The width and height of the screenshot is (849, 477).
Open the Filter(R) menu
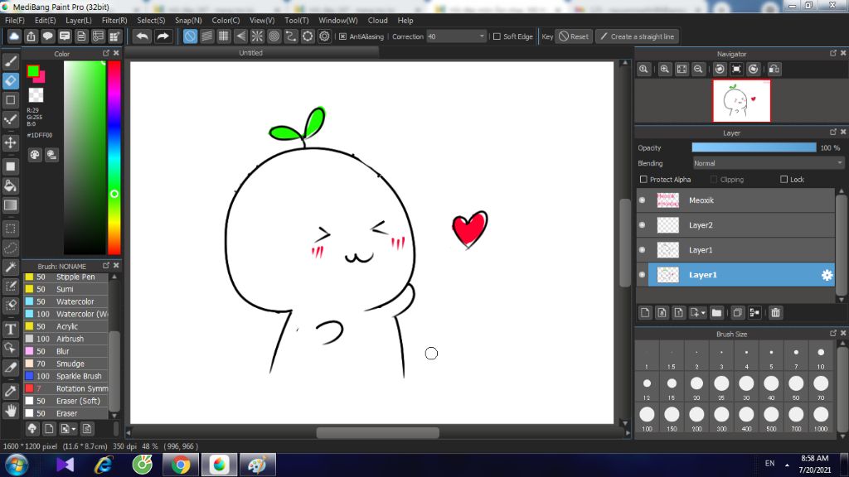tap(114, 20)
